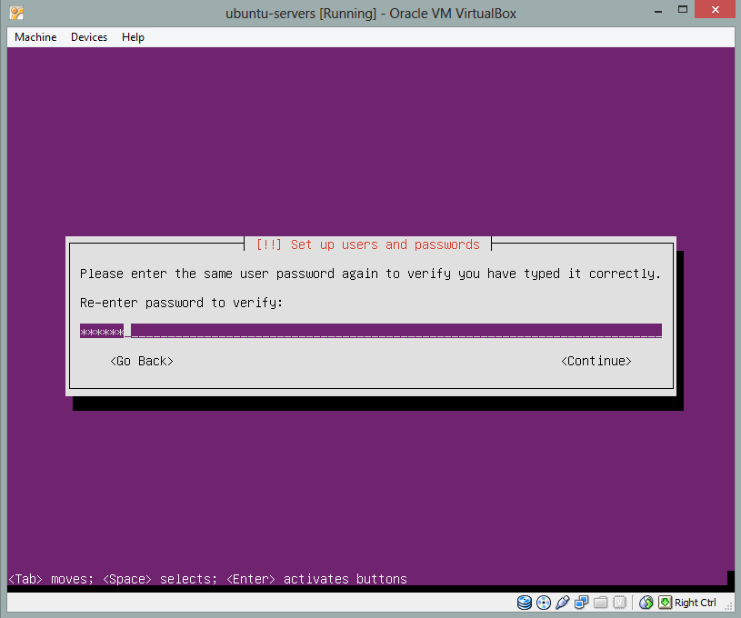The width and height of the screenshot is (741, 618).
Task: Minimize the VirtualBox window
Action: click(x=658, y=10)
